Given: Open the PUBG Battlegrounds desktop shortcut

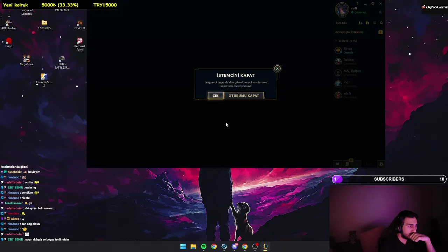Looking at the screenshot, I should click(62, 62).
